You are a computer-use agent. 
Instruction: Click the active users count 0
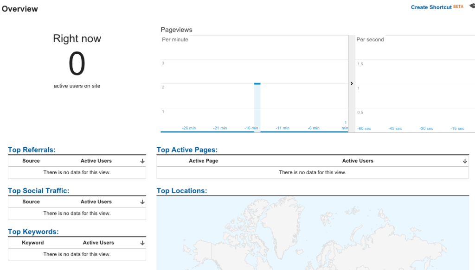[77, 63]
